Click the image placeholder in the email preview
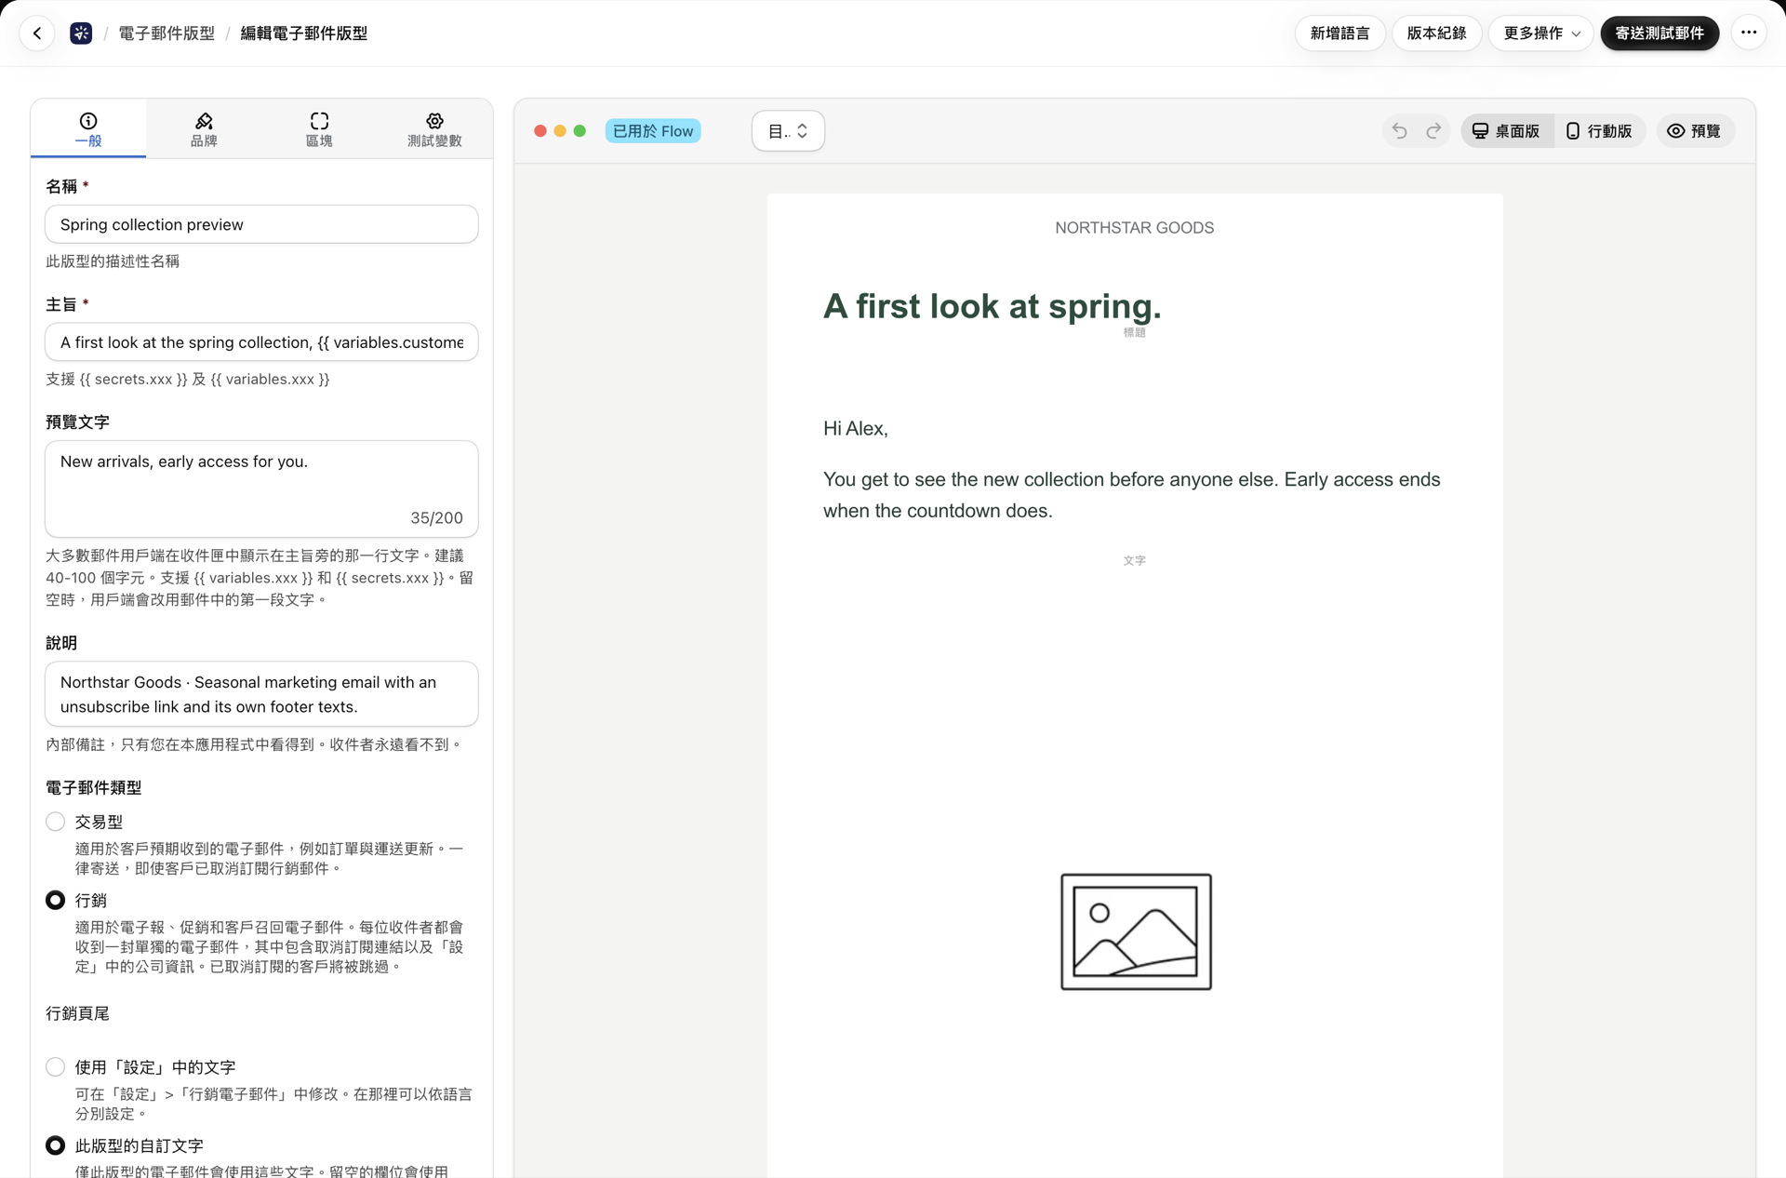The image size is (1786, 1178). click(x=1136, y=931)
